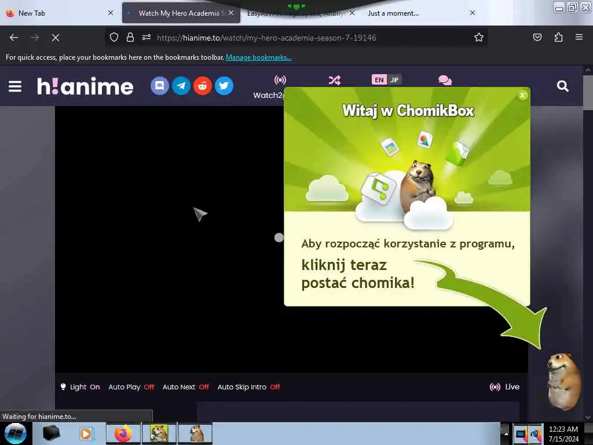Go back with browser back arrow

click(14, 38)
